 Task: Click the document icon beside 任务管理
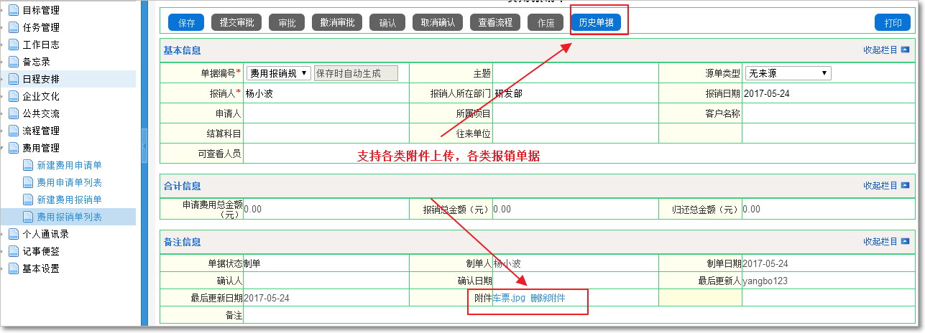[13, 27]
